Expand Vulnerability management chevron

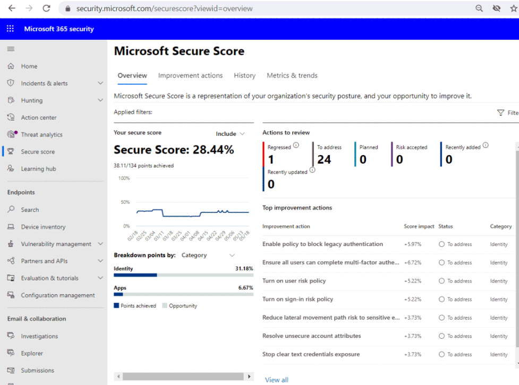(100, 244)
